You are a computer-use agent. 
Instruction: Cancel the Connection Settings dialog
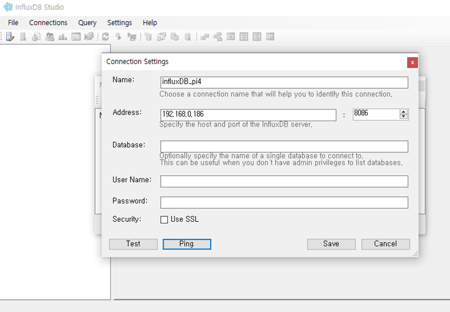tap(385, 244)
